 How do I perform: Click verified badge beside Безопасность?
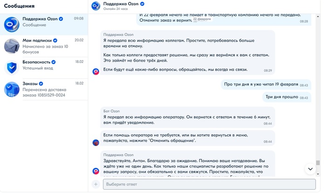54,62
